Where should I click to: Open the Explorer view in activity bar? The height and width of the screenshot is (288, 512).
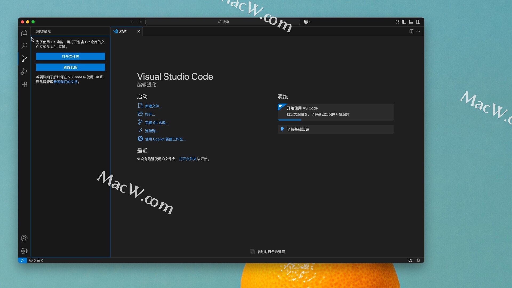click(x=24, y=33)
